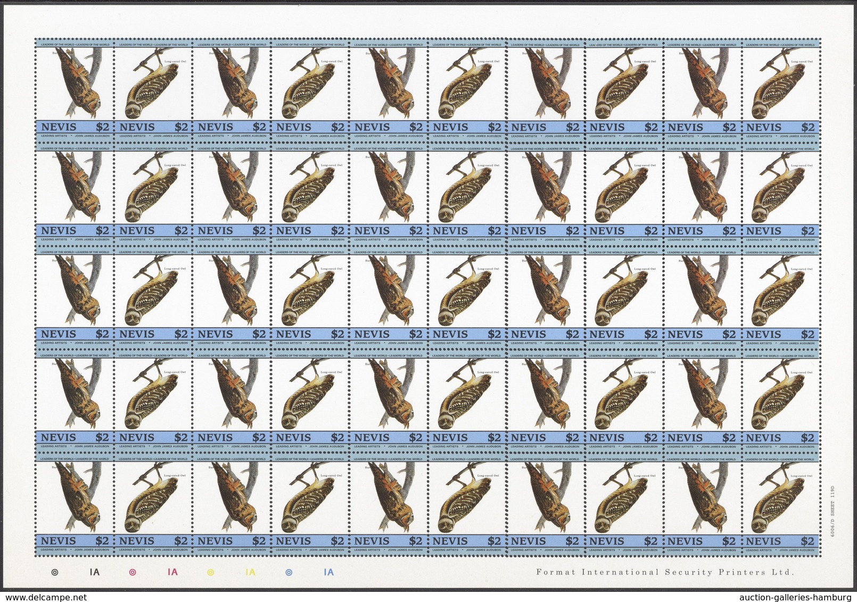This screenshot has width=857, height=602.
Task: Click the magenta IA plate marking
Action: tap(172, 572)
